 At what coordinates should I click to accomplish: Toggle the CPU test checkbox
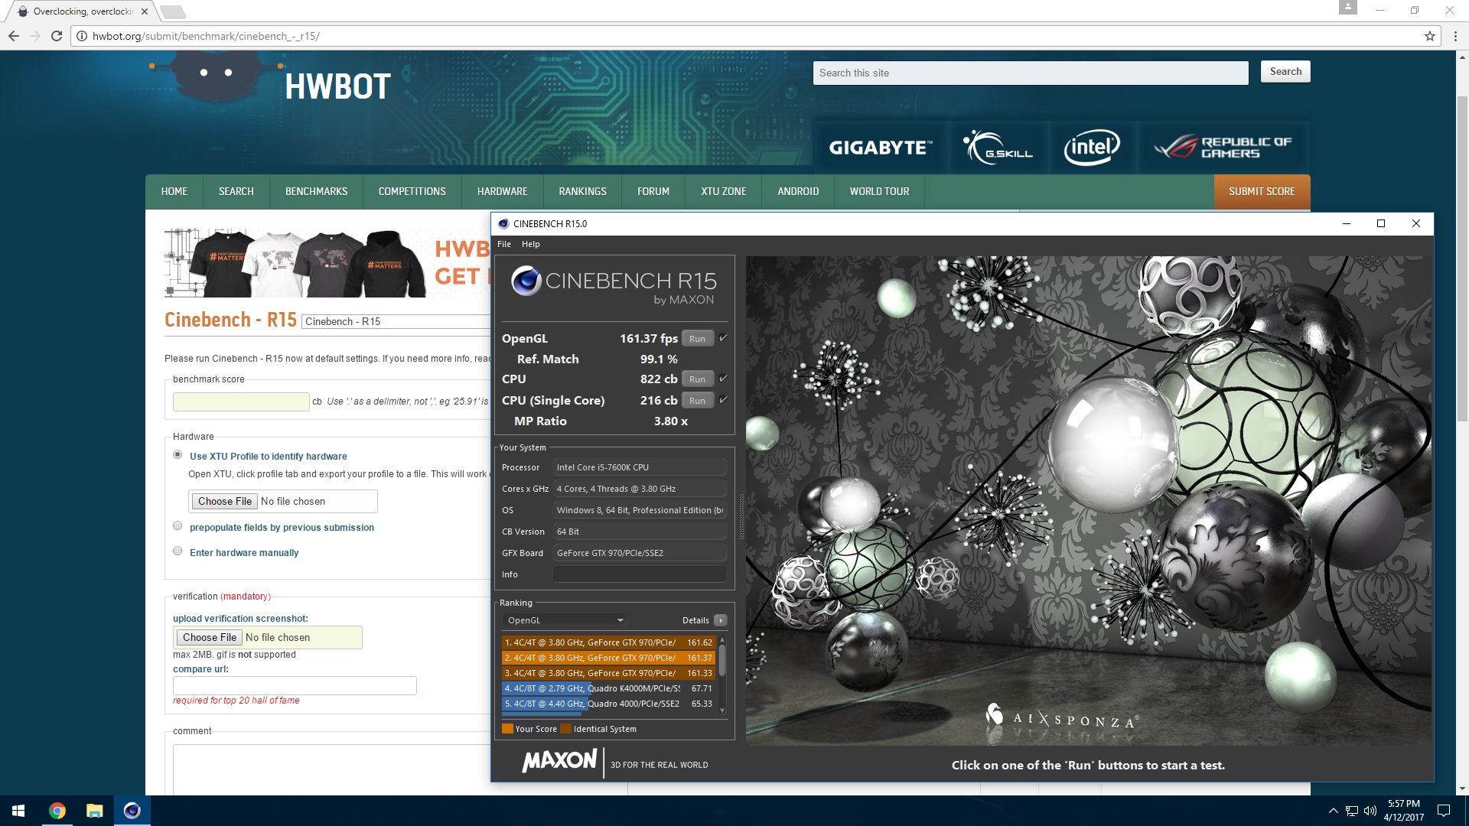coord(723,379)
